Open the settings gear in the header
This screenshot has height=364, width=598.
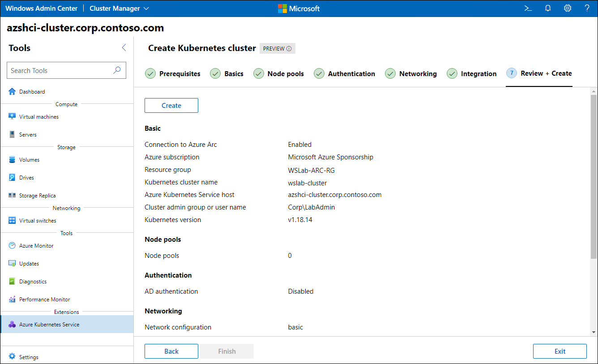568,8
